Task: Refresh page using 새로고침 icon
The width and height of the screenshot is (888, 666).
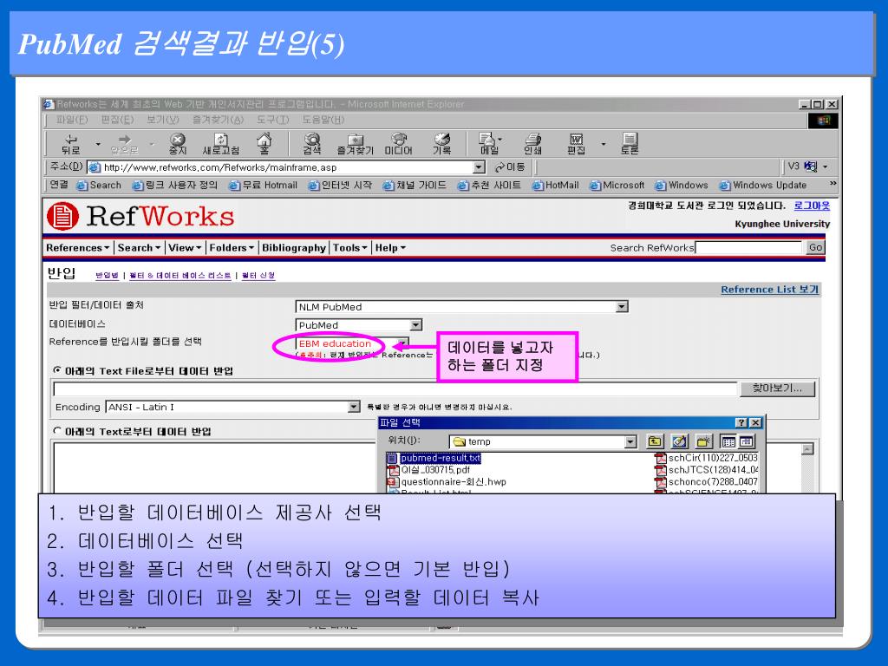Action: (221, 144)
